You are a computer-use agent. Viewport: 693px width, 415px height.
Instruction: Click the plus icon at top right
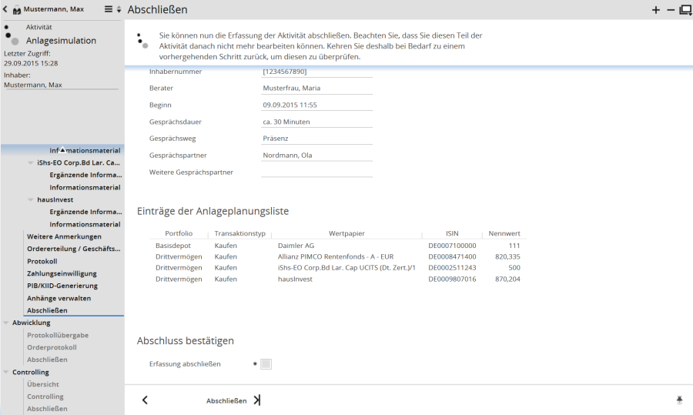tap(656, 10)
